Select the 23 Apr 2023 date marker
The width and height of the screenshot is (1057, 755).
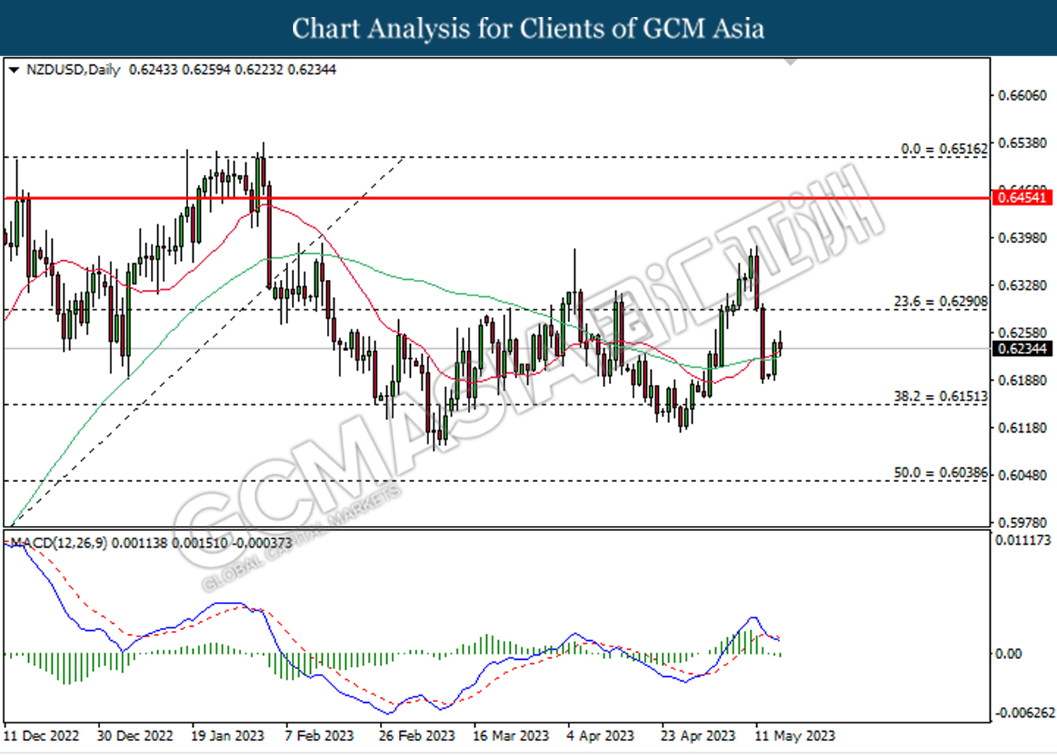coord(698,736)
